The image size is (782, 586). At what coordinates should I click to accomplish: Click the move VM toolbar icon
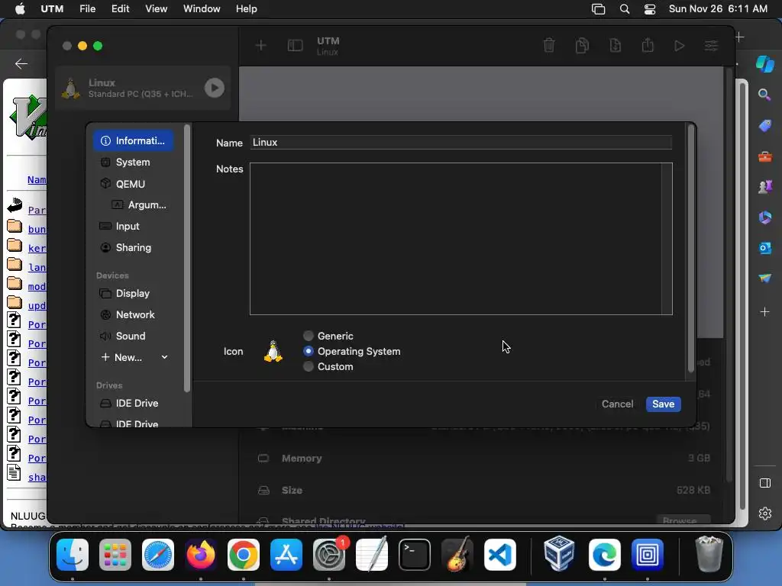(x=615, y=45)
